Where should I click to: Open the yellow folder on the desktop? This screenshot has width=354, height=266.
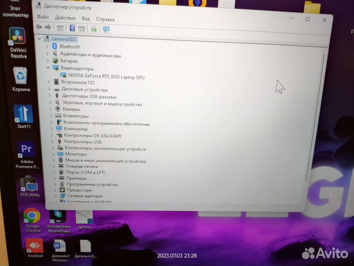point(312,7)
